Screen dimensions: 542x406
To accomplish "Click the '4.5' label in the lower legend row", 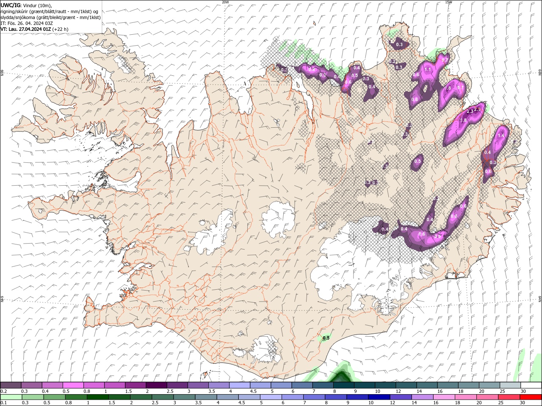I will click(x=242, y=403).
